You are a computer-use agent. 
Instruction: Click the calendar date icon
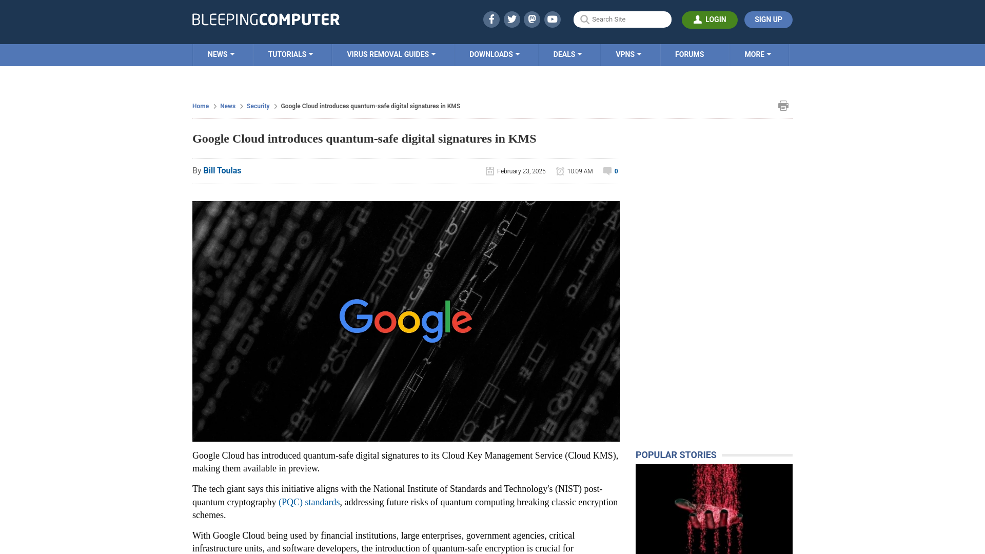point(490,171)
